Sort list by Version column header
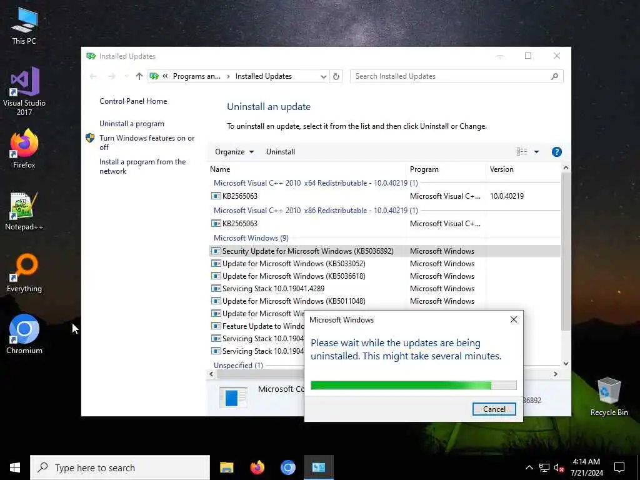This screenshot has width=640, height=480. click(x=523, y=169)
